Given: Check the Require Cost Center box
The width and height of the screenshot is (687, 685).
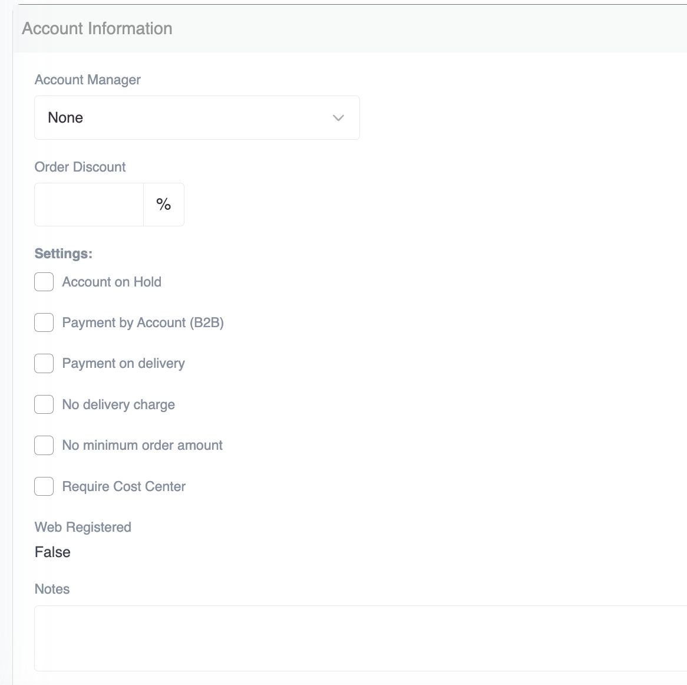Looking at the screenshot, I should (x=44, y=486).
